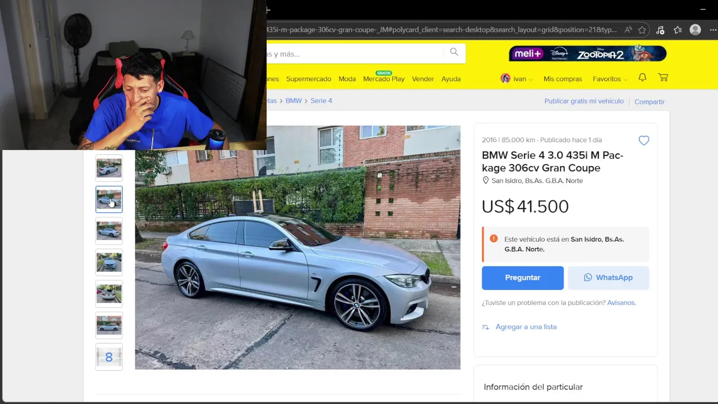Open the notifications bell
Viewport: 718px width, 404px height.
coord(642,78)
